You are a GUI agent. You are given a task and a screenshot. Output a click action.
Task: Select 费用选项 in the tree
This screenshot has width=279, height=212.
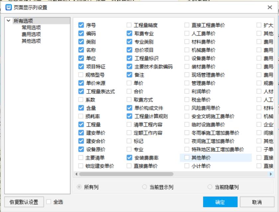[x=31, y=34]
